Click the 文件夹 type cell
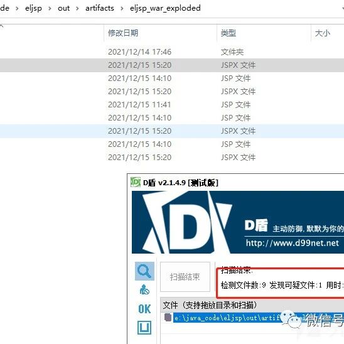Viewport: 344px width, 344px height. tap(232, 52)
